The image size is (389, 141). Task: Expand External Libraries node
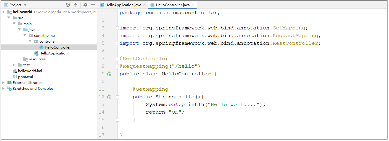coord(3,83)
